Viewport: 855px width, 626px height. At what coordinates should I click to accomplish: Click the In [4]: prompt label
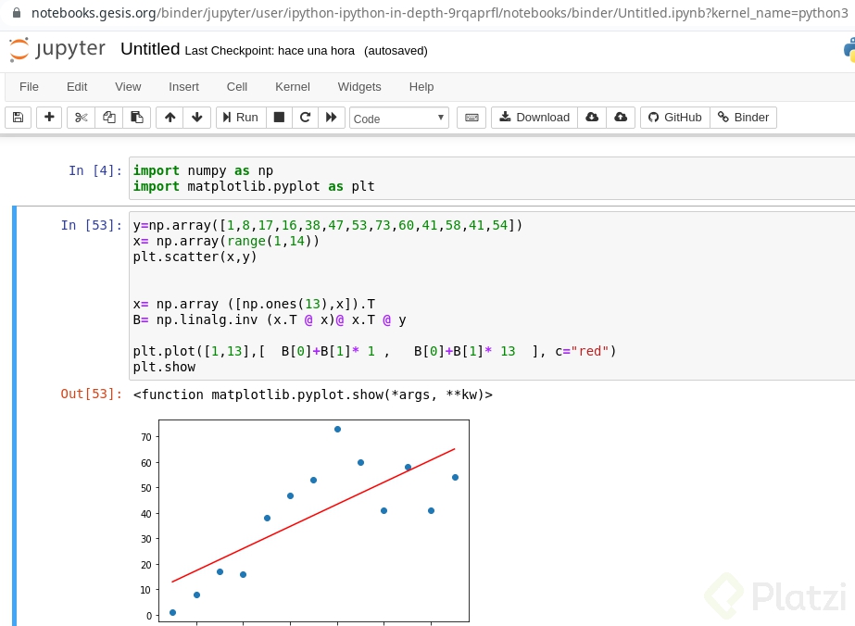pyautogui.click(x=95, y=170)
